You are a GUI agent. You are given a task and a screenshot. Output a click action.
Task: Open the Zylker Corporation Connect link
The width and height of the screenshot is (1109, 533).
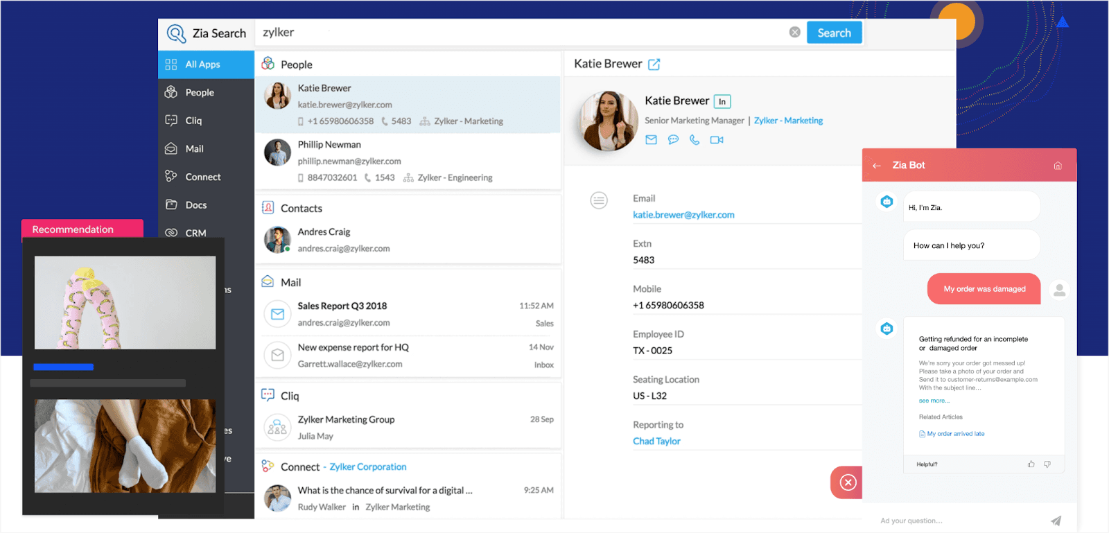tap(368, 467)
